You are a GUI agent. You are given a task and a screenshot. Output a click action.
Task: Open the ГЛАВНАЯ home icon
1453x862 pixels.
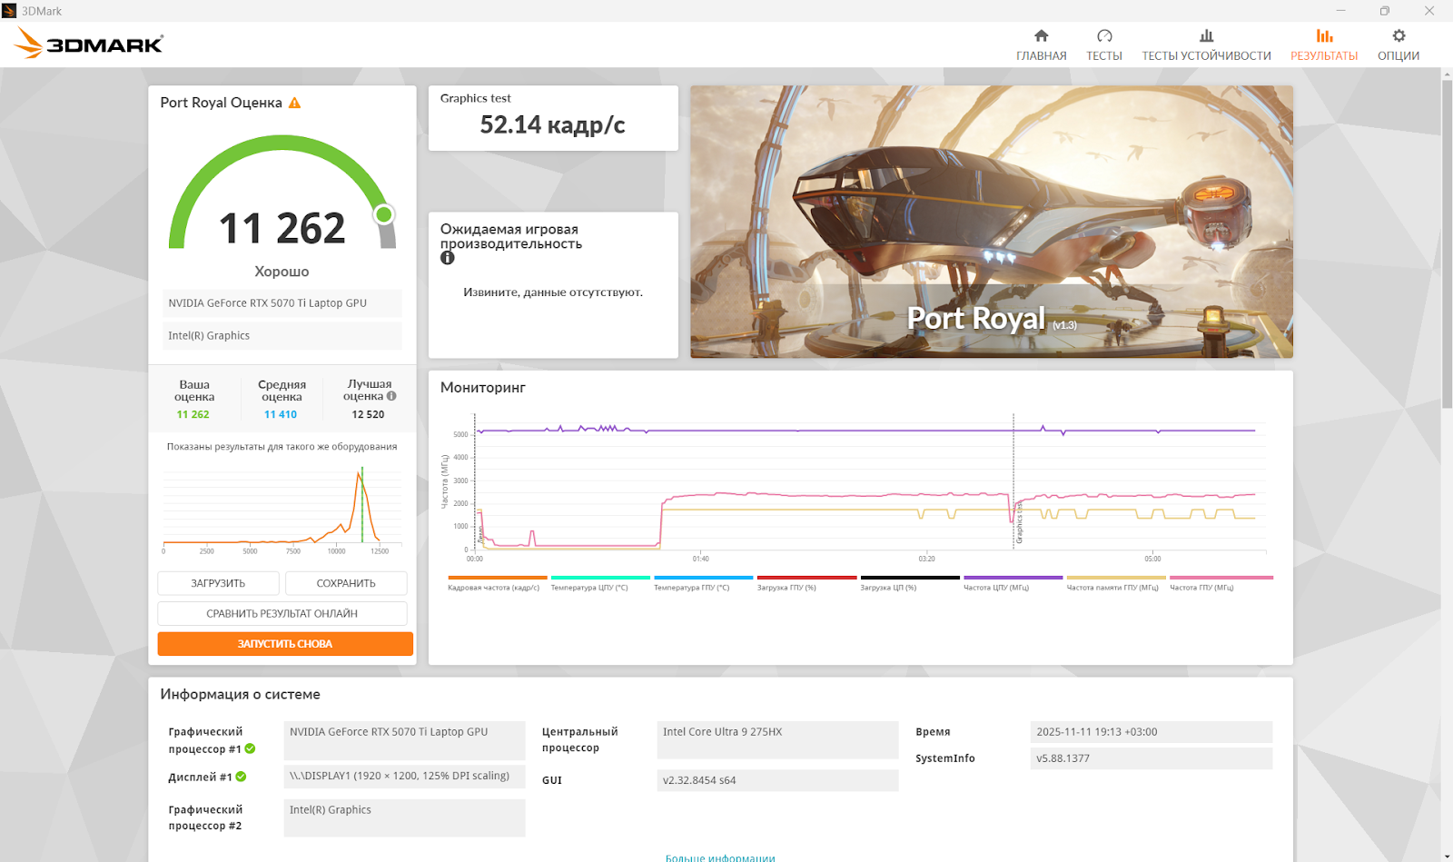coord(1041,36)
